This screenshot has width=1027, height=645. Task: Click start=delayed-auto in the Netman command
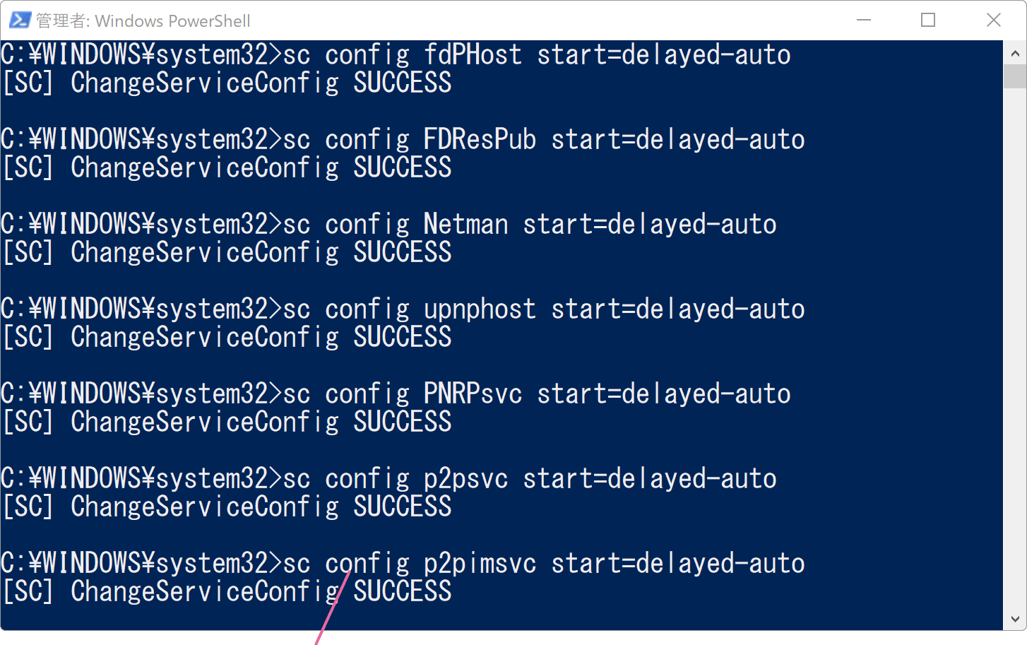650,225
